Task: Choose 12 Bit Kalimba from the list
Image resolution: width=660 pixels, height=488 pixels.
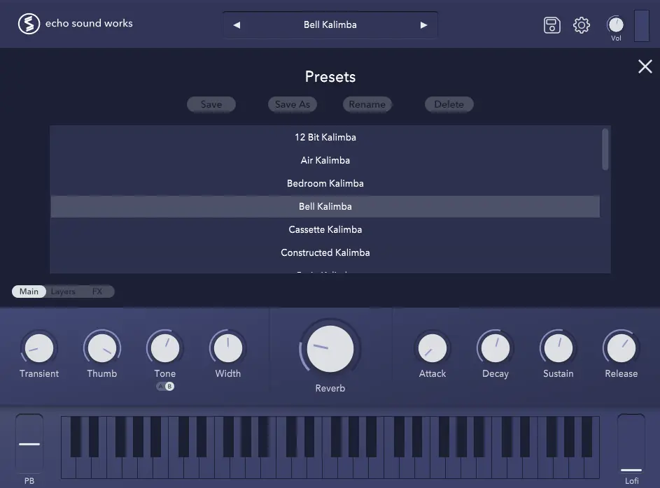Action: coord(325,137)
